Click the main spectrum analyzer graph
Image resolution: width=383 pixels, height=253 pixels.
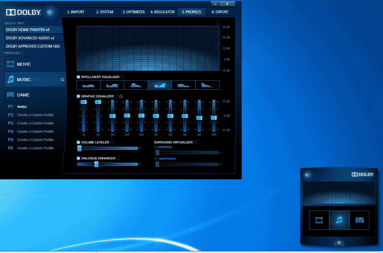tap(148, 49)
